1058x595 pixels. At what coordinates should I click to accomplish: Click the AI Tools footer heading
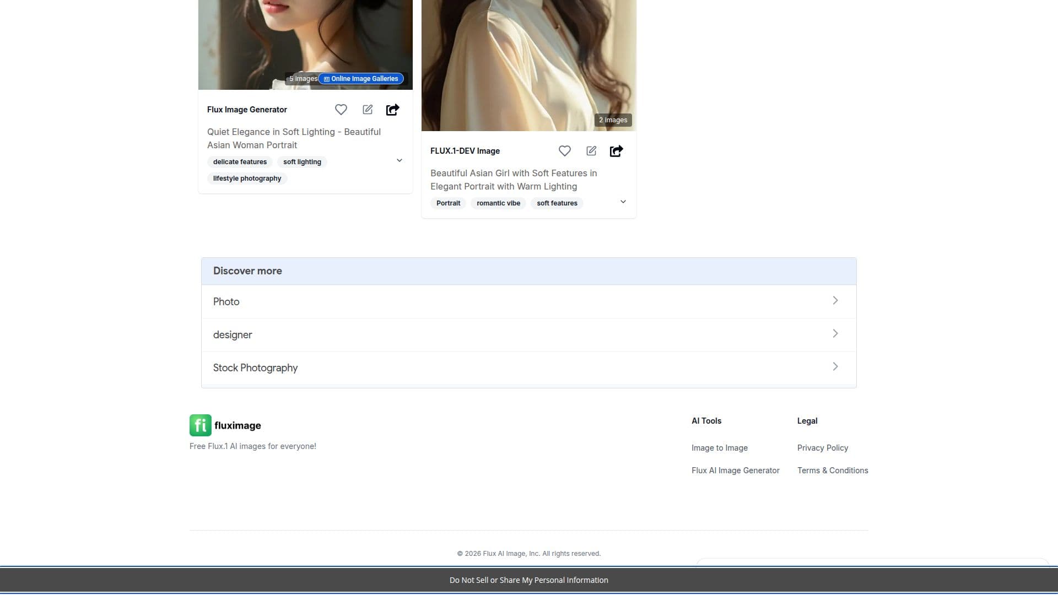[x=706, y=421]
